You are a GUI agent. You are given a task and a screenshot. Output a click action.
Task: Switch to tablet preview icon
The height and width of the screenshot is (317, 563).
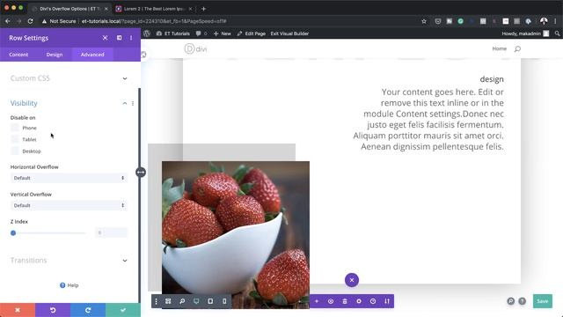[x=210, y=301]
